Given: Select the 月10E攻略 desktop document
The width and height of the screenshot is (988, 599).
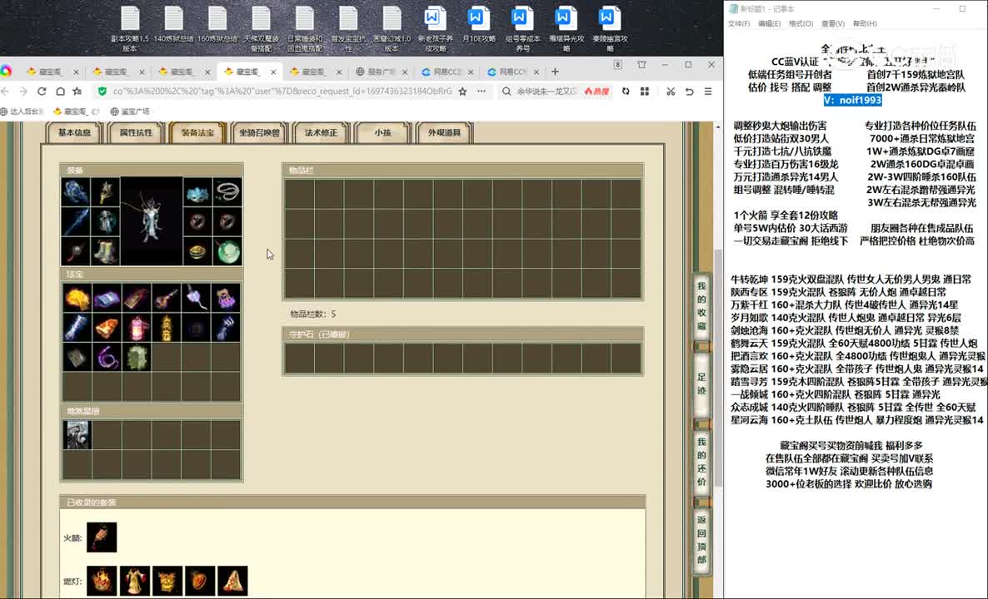Looking at the screenshot, I should tap(478, 25).
